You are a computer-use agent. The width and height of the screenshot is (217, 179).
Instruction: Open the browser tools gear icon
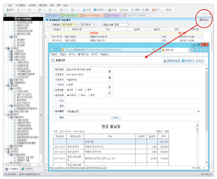click(x=206, y=50)
